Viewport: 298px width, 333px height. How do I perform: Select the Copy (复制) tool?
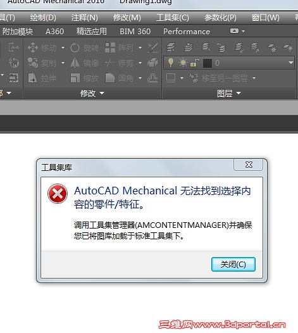point(42,63)
